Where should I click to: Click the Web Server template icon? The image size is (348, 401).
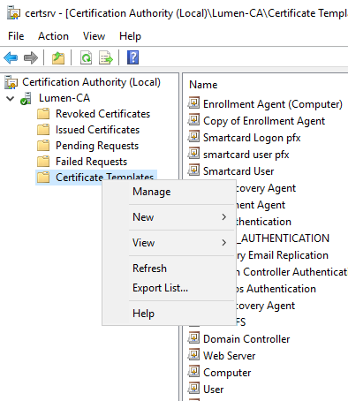[x=193, y=354]
